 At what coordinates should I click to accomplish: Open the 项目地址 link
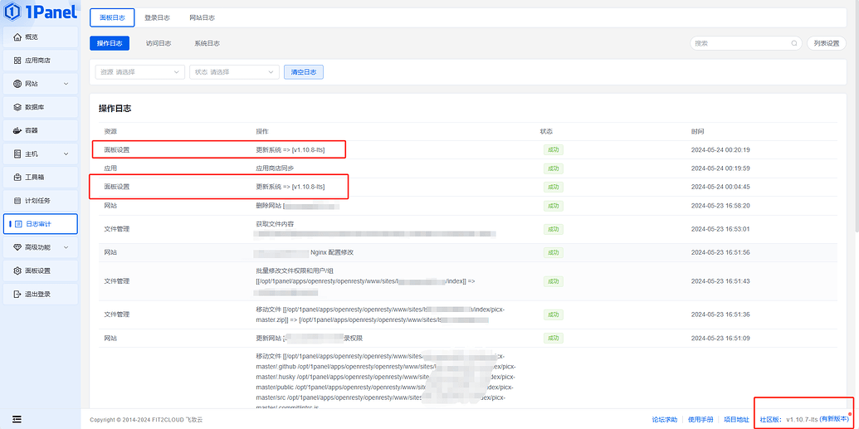pyautogui.click(x=736, y=420)
